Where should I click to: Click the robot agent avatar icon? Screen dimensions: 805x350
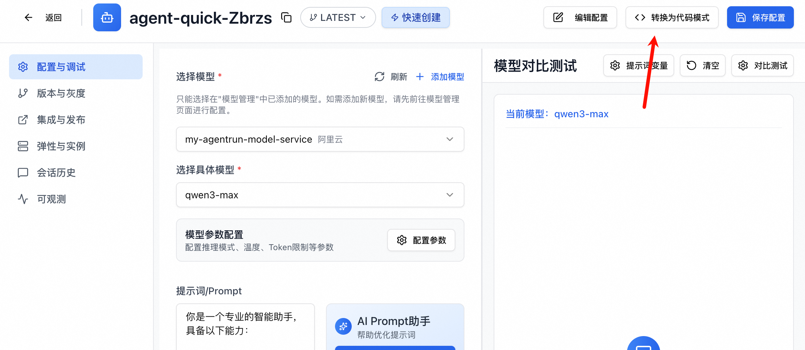pyautogui.click(x=107, y=17)
